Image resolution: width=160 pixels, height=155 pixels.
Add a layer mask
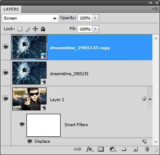[101, 149]
